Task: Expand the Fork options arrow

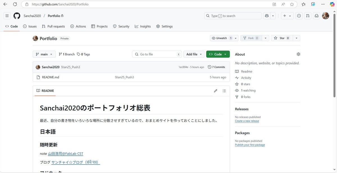Action: (x=265, y=38)
